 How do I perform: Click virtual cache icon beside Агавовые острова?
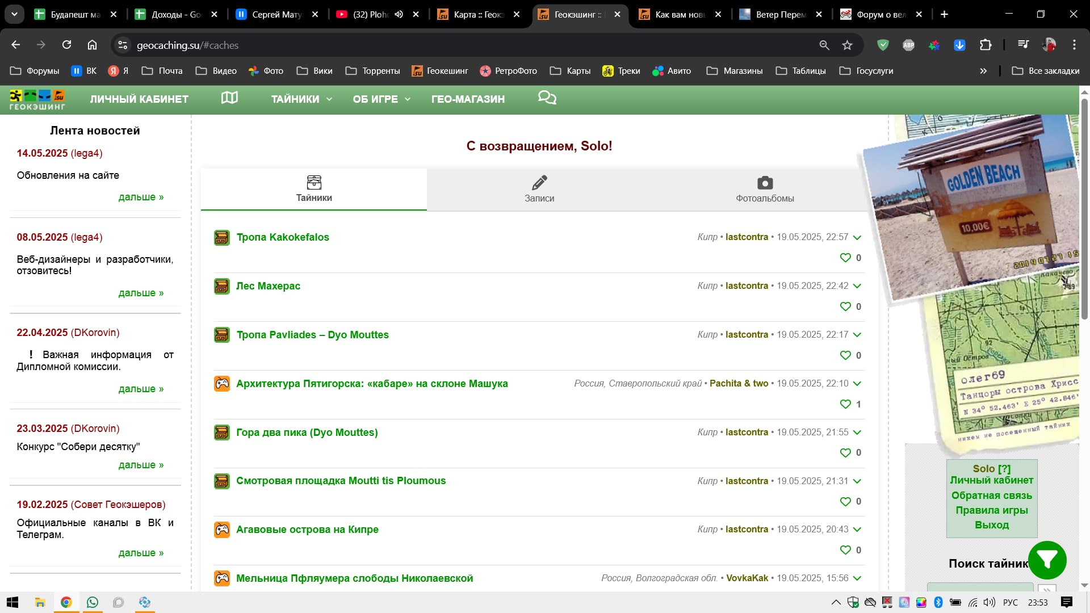coord(221,530)
